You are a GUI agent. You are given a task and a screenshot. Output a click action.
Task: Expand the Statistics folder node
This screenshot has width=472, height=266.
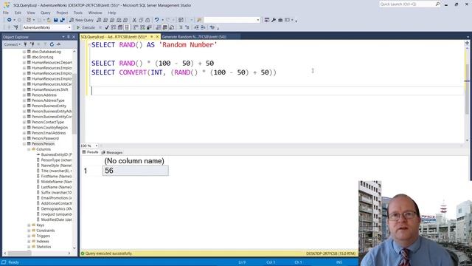point(29,247)
